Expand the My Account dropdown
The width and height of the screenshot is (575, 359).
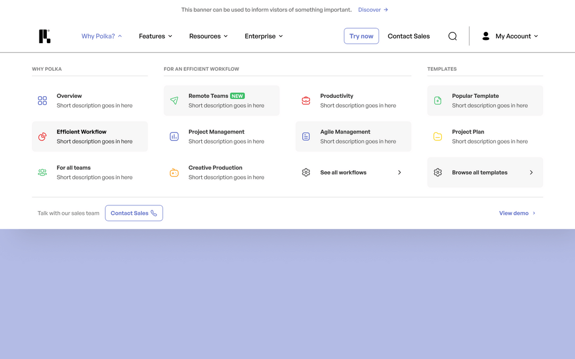[x=513, y=36]
